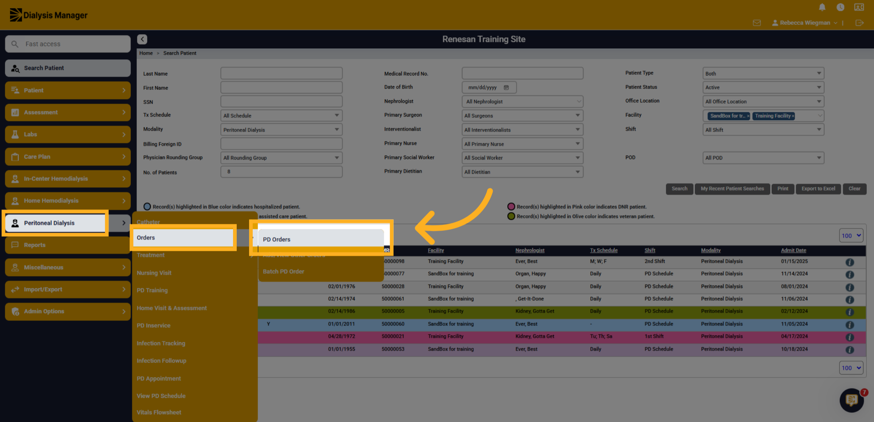The image size is (874, 422).
Task: Click info icon for the 10/18/2024 row
Action: click(x=850, y=350)
